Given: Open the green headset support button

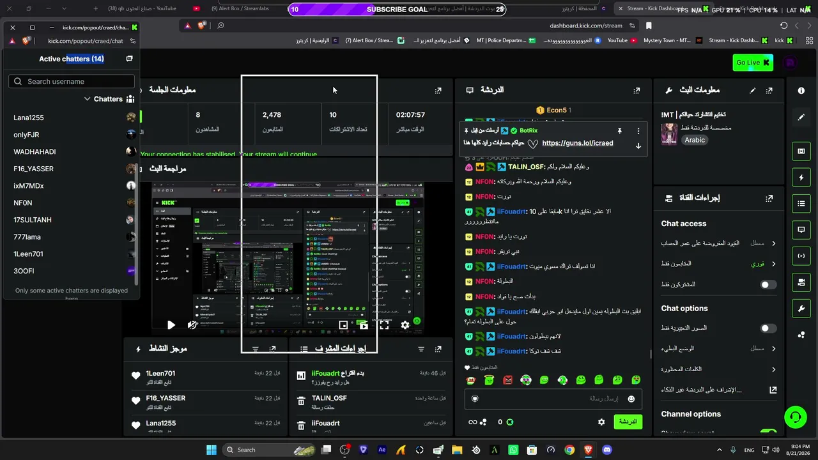Looking at the screenshot, I should tap(796, 417).
